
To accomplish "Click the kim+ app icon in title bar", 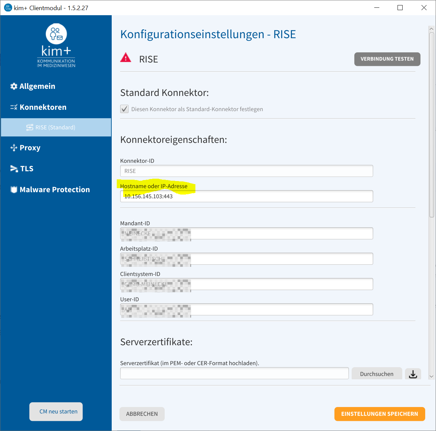I will [8, 7].
